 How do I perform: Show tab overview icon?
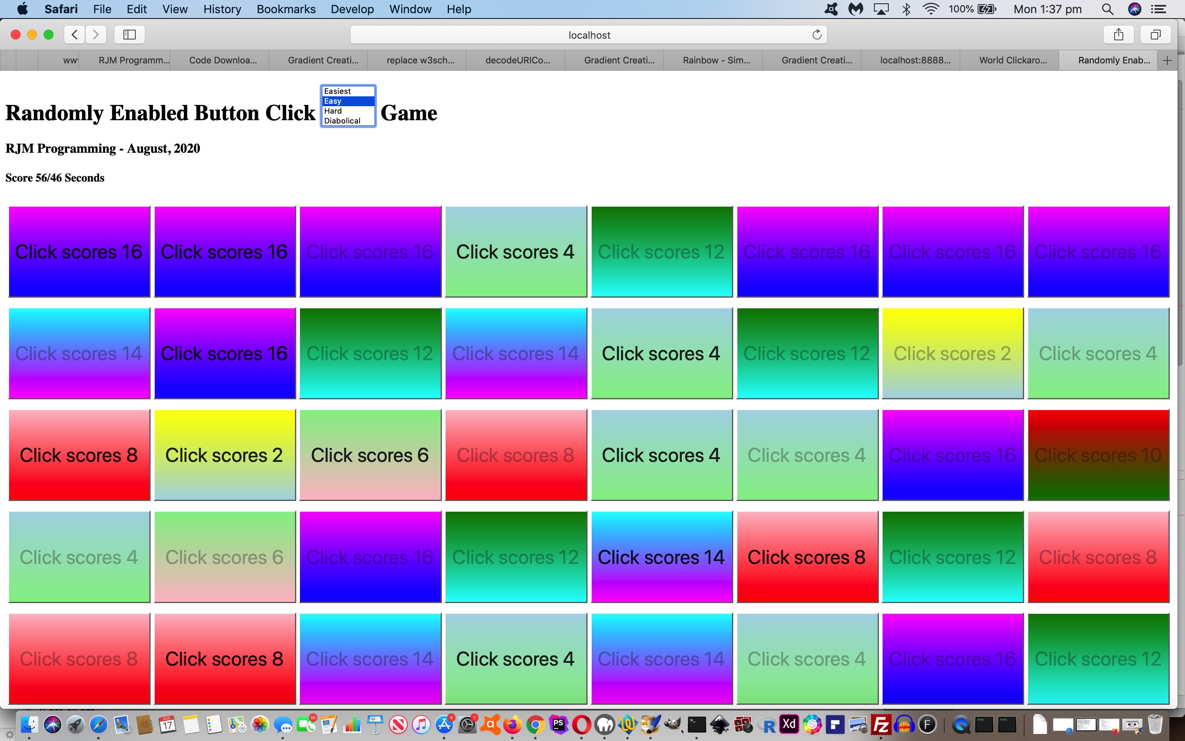click(x=1155, y=34)
